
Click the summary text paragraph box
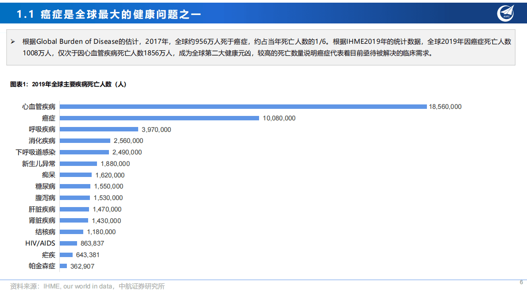point(260,47)
